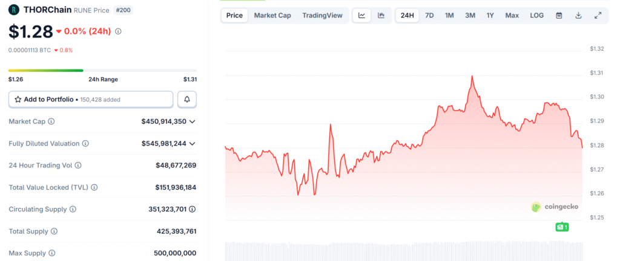Click the green news marker badge
Image resolution: width=620 pixels, height=261 pixels.
coord(562,227)
